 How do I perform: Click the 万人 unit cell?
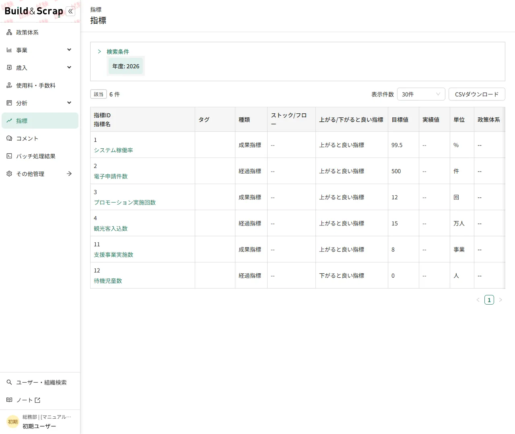(x=462, y=223)
